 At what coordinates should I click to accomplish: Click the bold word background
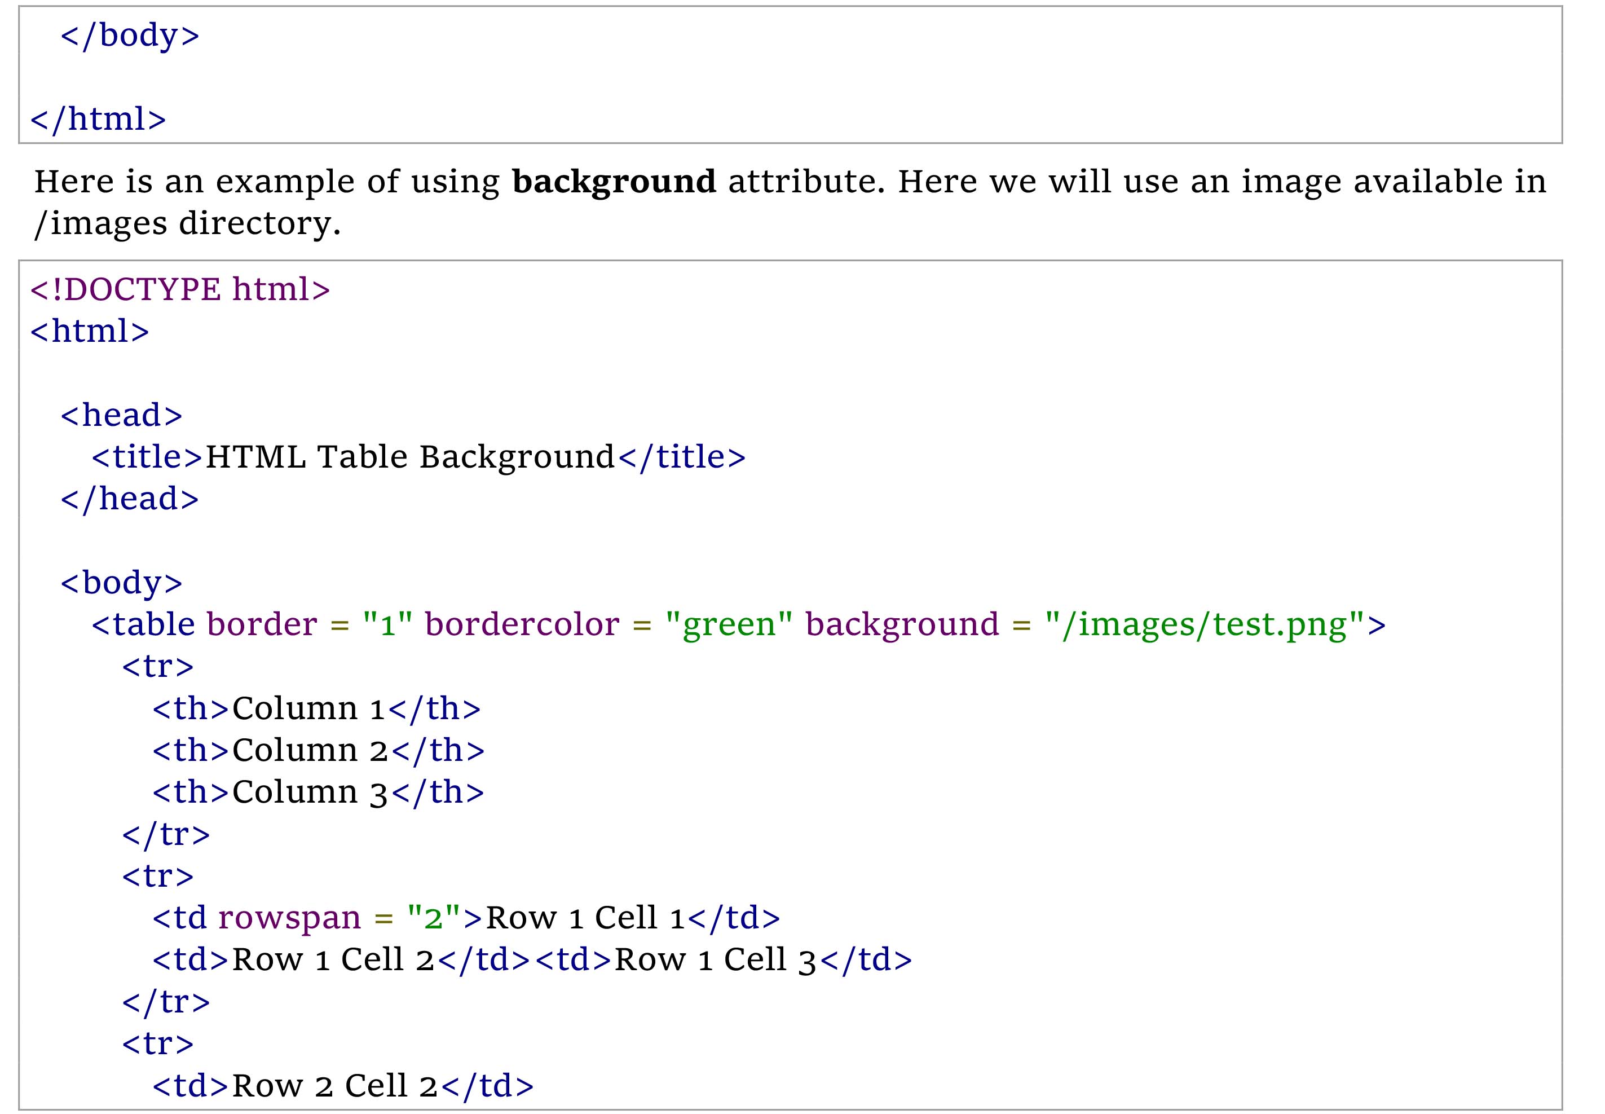point(614,182)
